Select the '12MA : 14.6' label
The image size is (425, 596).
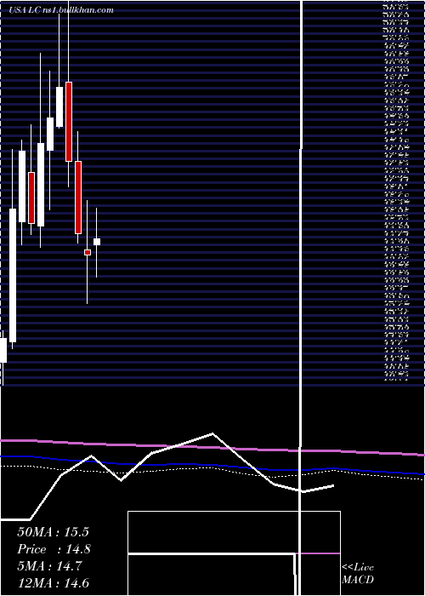point(54,583)
